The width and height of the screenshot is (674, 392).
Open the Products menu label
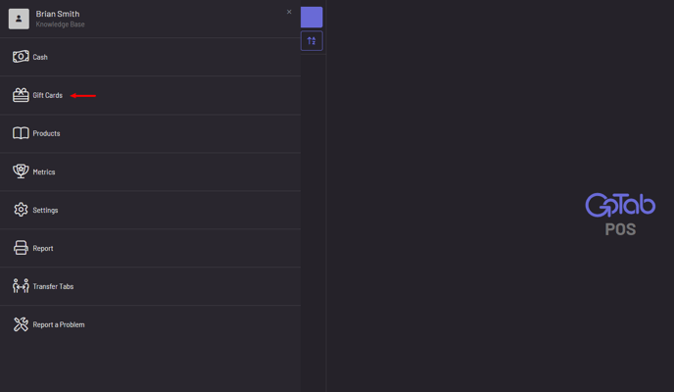point(47,133)
